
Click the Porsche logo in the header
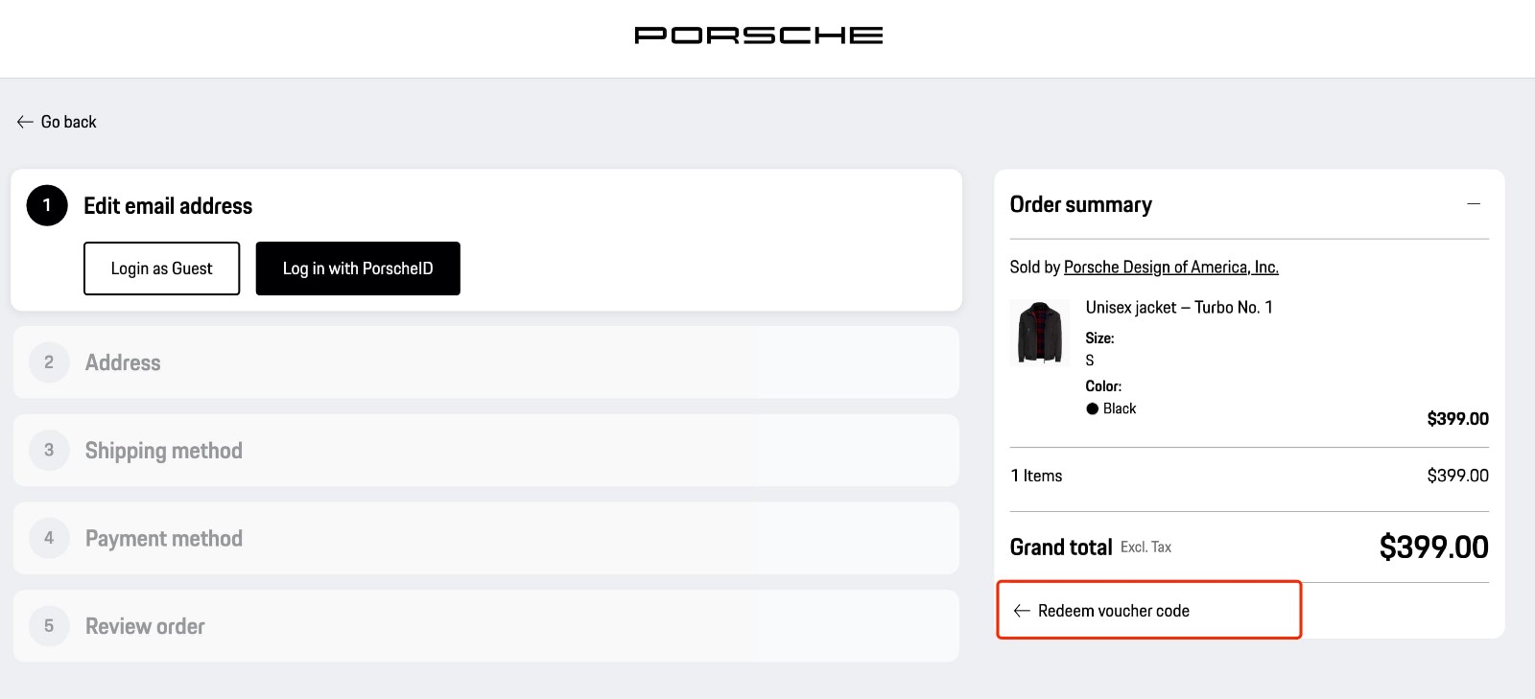click(758, 34)
